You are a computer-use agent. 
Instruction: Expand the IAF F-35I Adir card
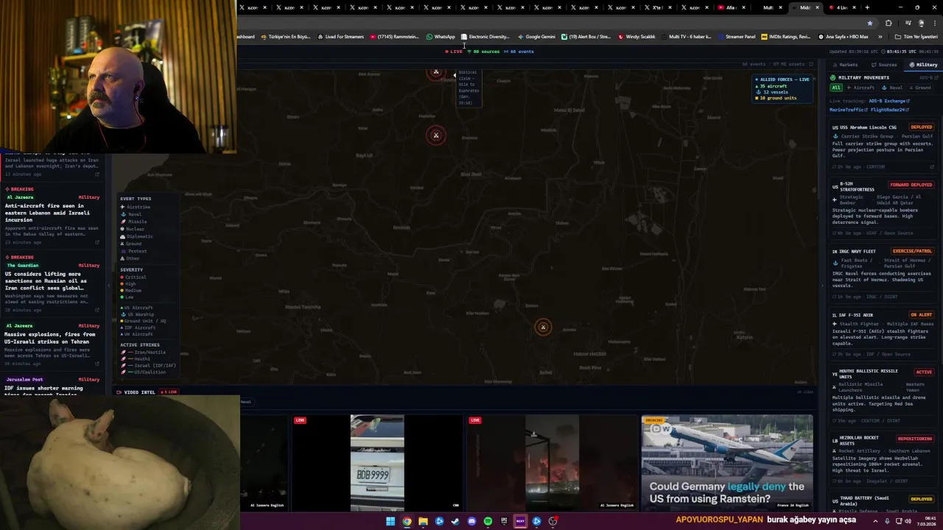pos(883,336)
